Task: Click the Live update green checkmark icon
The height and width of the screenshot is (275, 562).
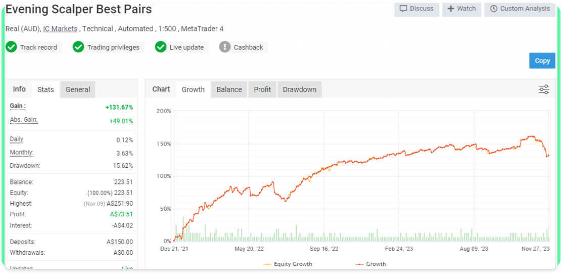Action: click(x=161, y=47)
